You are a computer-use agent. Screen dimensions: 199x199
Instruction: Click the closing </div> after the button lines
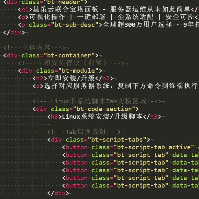coord(58,193)
